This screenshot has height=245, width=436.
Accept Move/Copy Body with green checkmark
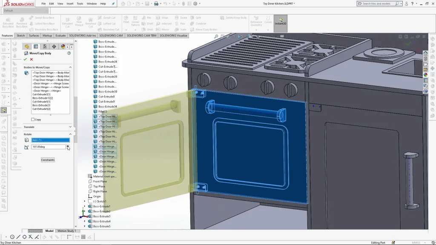26,60
